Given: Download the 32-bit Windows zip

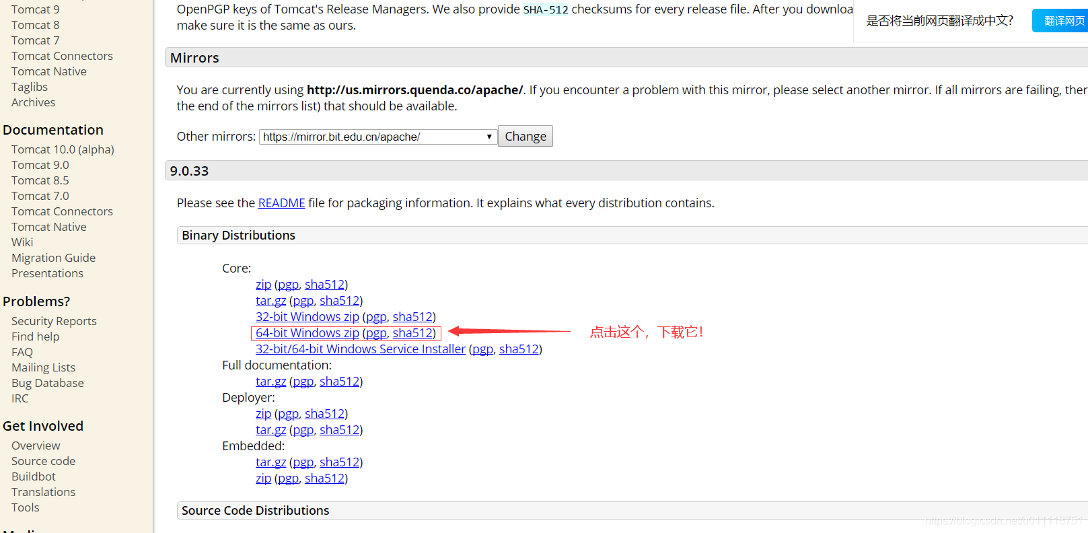Looking at the screenshot, I should [307, 317].
